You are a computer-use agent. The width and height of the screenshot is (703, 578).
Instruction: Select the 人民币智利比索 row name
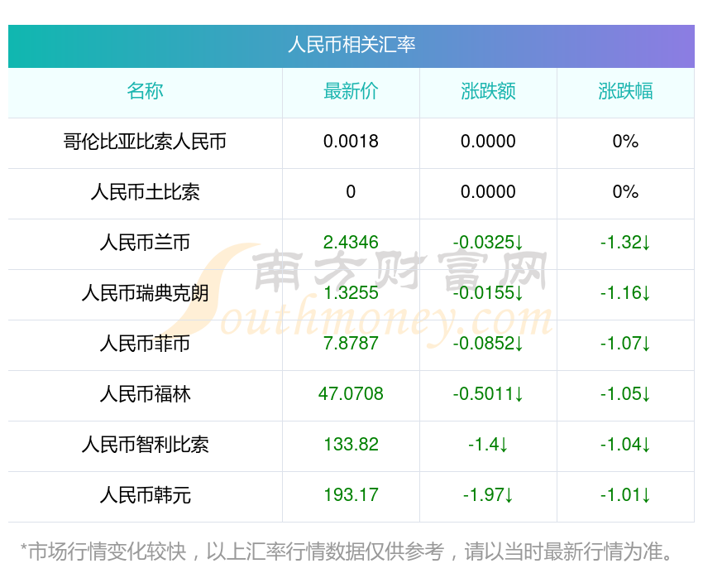(x=145, y=446)
